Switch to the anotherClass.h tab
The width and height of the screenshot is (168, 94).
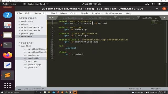point(98,18)
